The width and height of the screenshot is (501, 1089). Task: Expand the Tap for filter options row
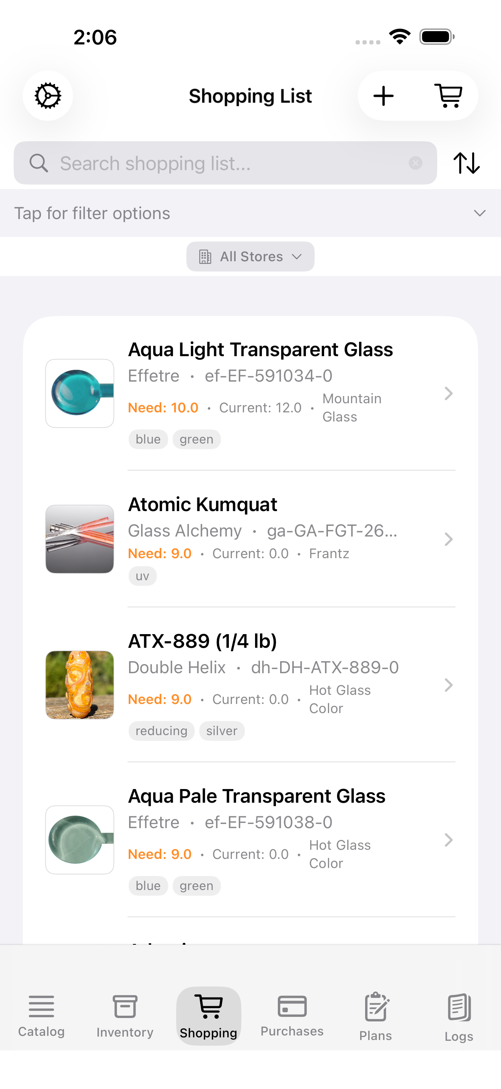[250, 213]
